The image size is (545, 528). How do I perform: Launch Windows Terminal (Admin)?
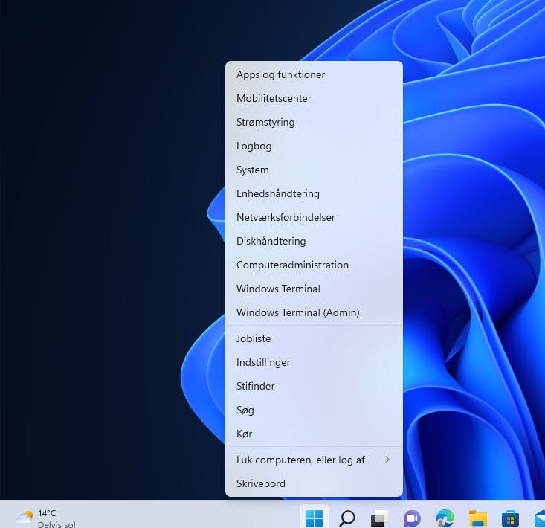[x=314, y=312]
